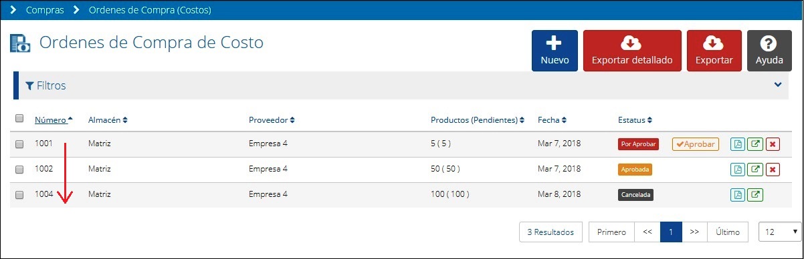Open order 1004 external link icon
804x259 pixels.
pyautogui.click(x=755, y=195)
